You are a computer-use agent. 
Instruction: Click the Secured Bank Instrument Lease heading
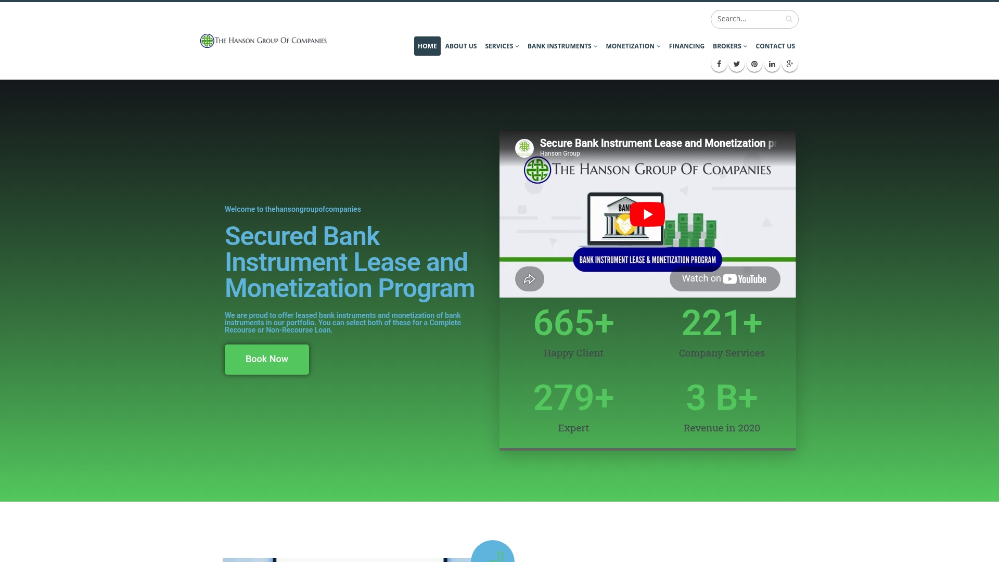coord(350,262)
